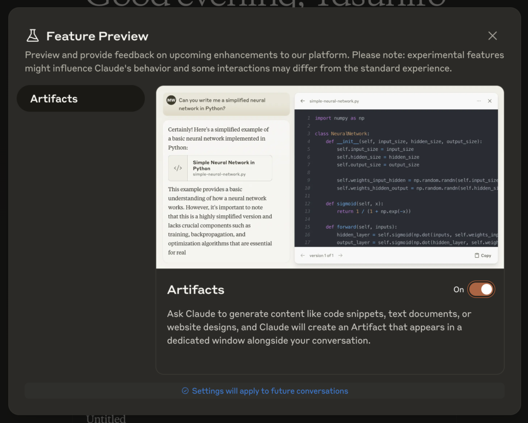This screenshot has height=423, width=528.
Task: Click 'def sigmoid(self, x):' code line
Action: pyautogui.click(x=354, y=204)
